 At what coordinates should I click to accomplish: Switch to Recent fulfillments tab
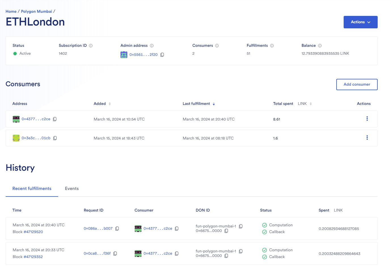[32, 189]
